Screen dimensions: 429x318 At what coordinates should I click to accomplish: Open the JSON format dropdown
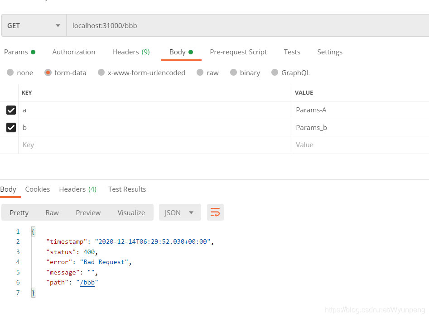(x=180, y=212)
